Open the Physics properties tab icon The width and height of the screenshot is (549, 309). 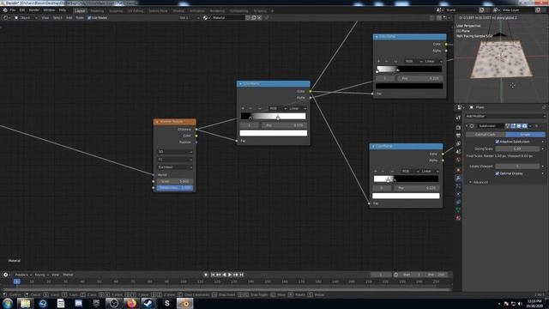coord(458,194)
